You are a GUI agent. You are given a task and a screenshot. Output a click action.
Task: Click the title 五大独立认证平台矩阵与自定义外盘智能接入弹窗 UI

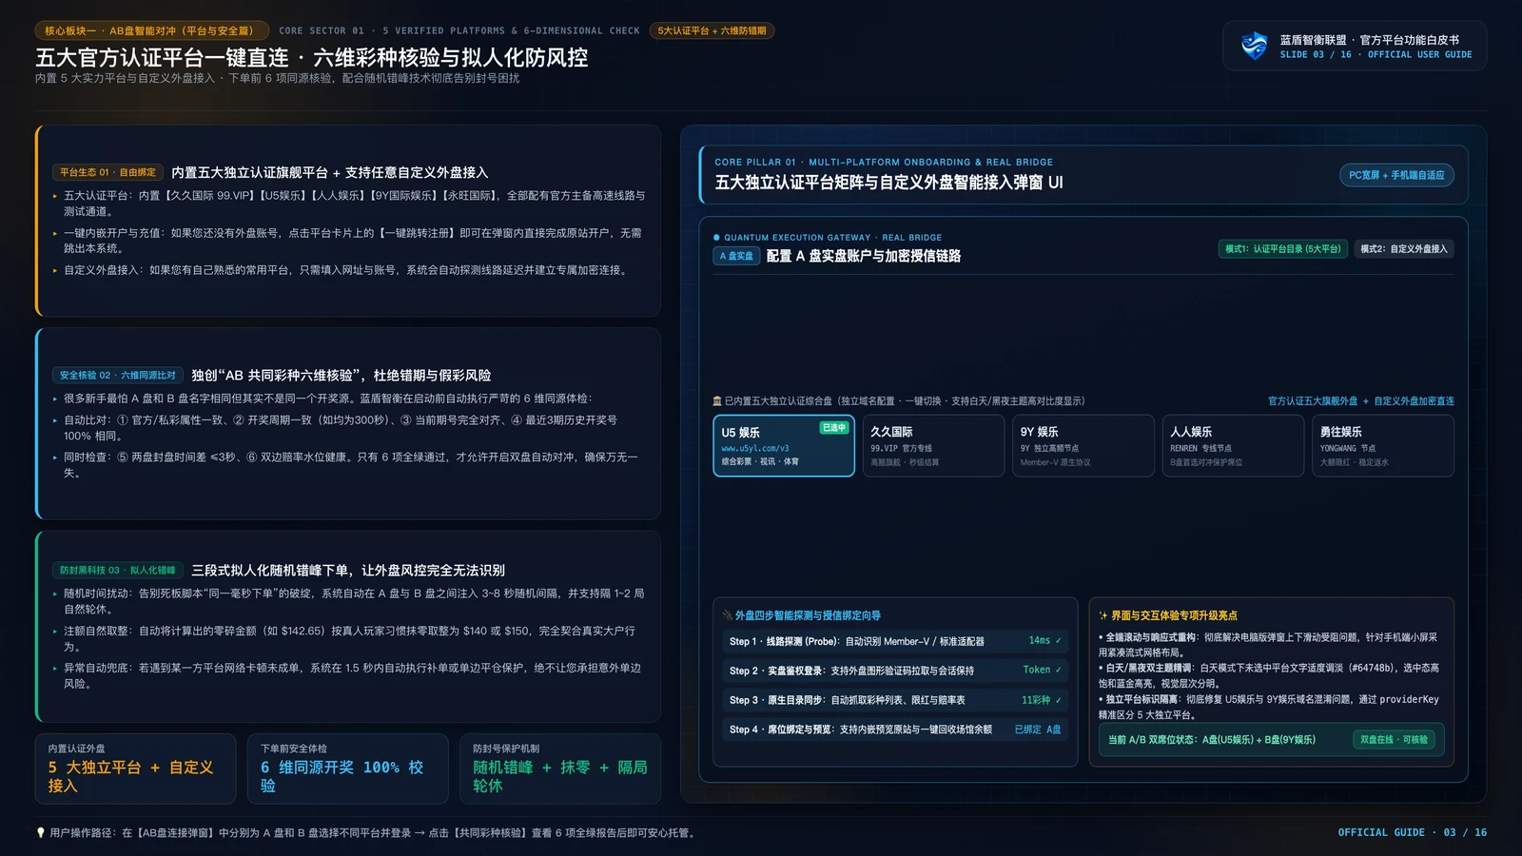[888, 182]
